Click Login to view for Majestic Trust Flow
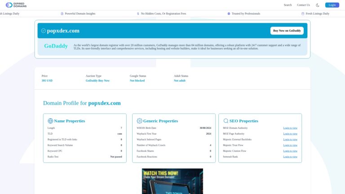345x194 pixels. [290, 145]
